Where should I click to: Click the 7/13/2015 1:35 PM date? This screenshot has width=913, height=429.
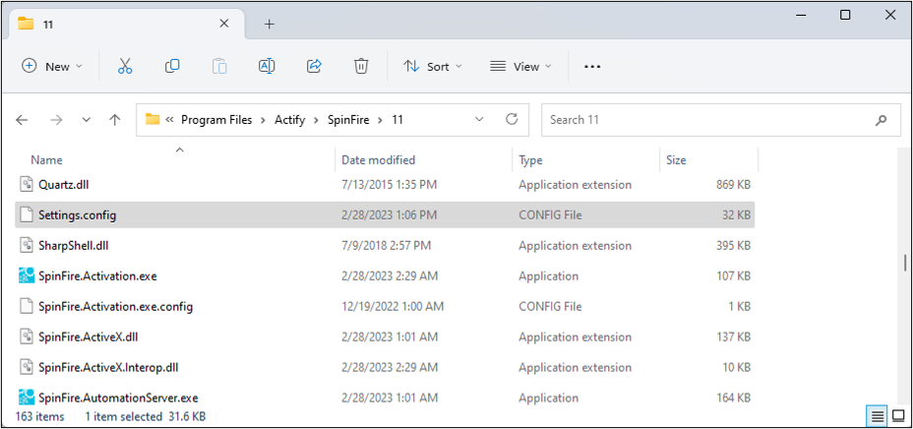[x=389, y=185]
